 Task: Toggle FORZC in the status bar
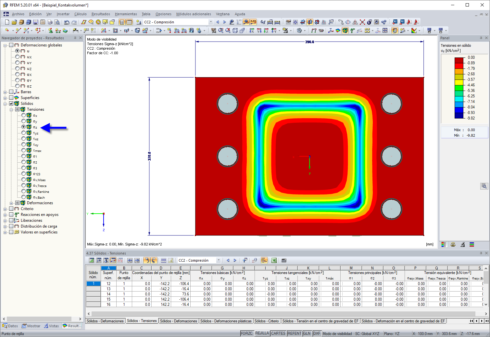coord(247,333)
